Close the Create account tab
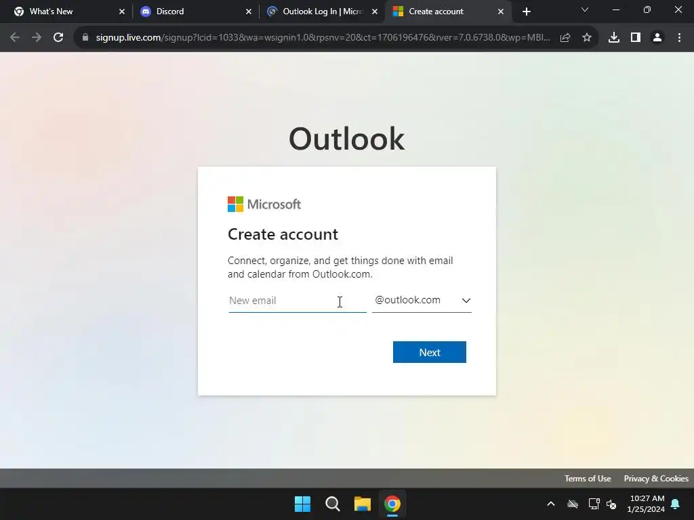The height and width of the screenshot is (520, 694). click(x=501, y=12)
